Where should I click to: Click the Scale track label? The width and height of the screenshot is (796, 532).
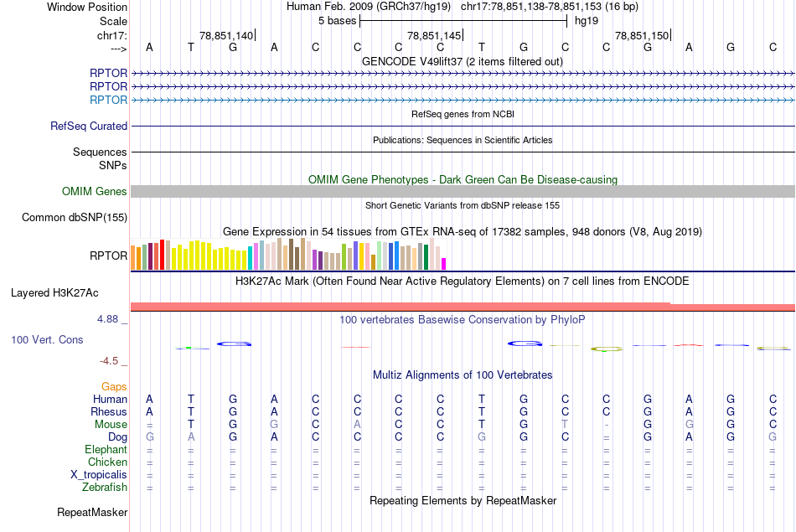click(x=113, y=21)
